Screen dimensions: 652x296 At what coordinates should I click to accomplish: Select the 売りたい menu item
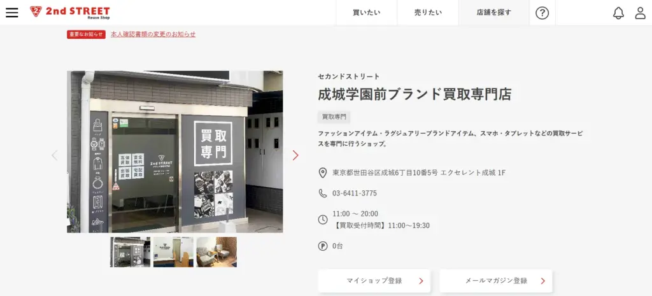(x=428, y=13)
